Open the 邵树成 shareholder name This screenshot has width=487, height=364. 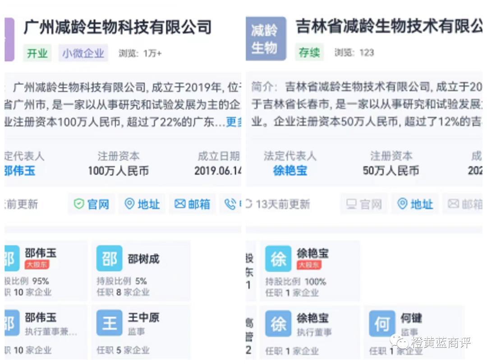pyautogui.click(x=143, y=259)
